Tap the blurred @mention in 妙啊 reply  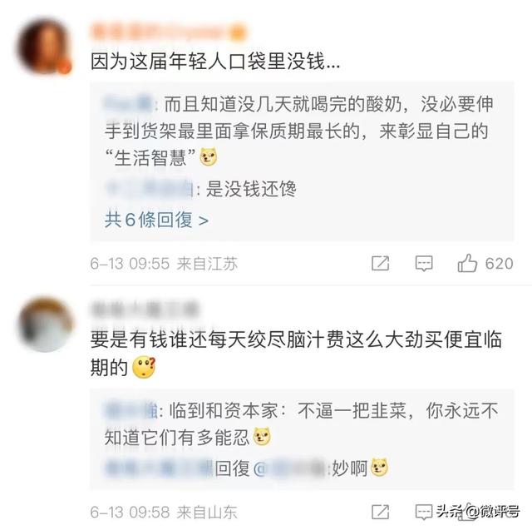point(290,469)
